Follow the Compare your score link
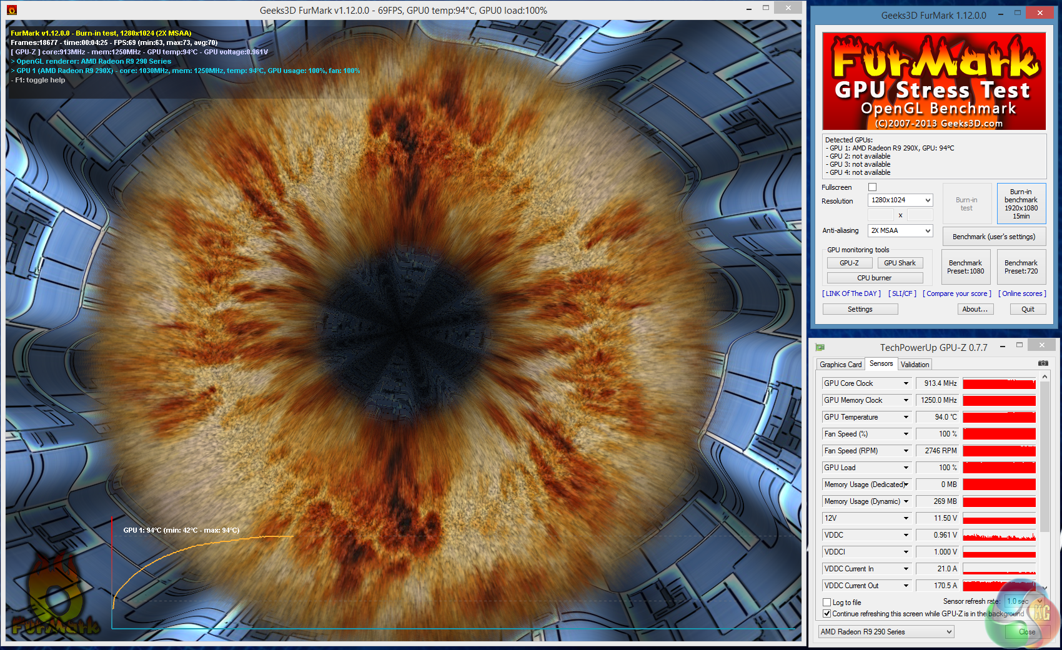 pos(957,293)
